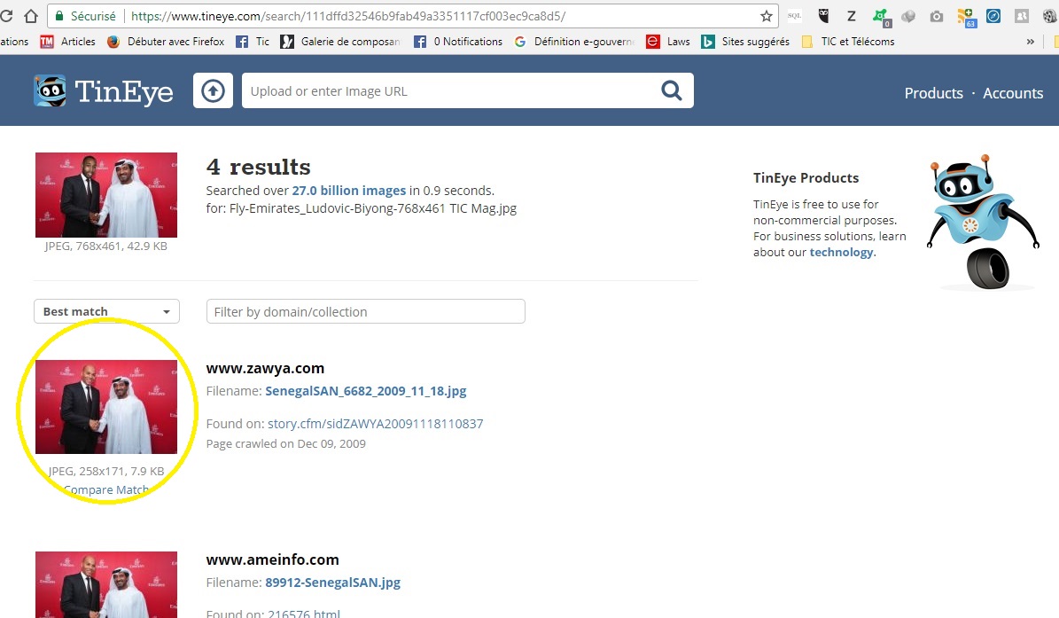1059x618 pixels.
Task: Click the gray chat bubbles extension icon
Action: click(x=908, y=16)
